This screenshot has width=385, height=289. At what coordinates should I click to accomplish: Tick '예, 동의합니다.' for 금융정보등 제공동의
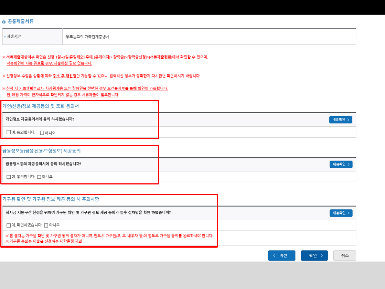click(9, 177)
